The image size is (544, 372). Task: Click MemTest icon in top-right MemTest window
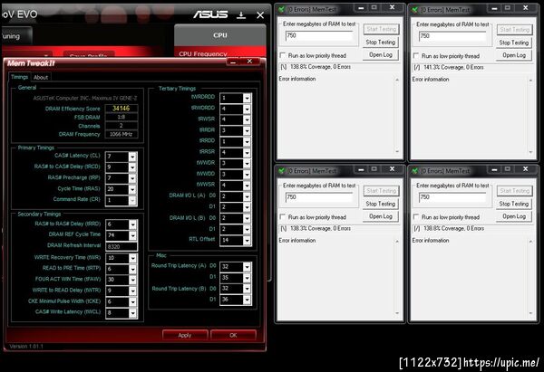coord(414,10)
